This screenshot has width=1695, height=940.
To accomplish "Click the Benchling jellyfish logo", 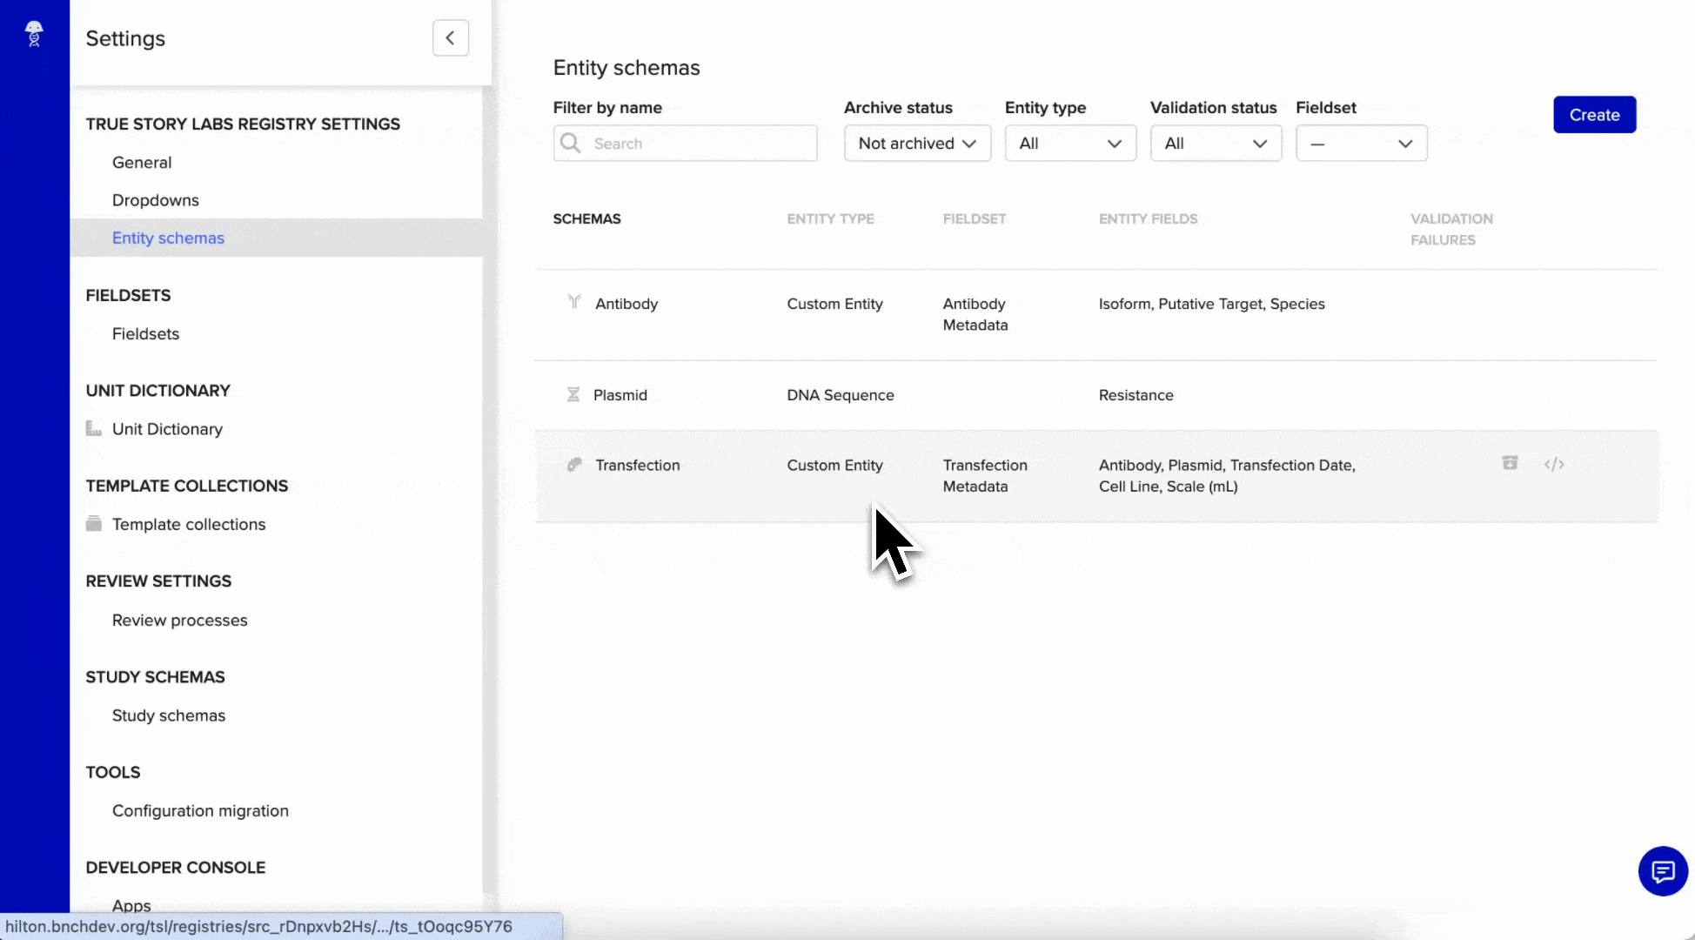I will pyautogui.click(x=34, y=34).
